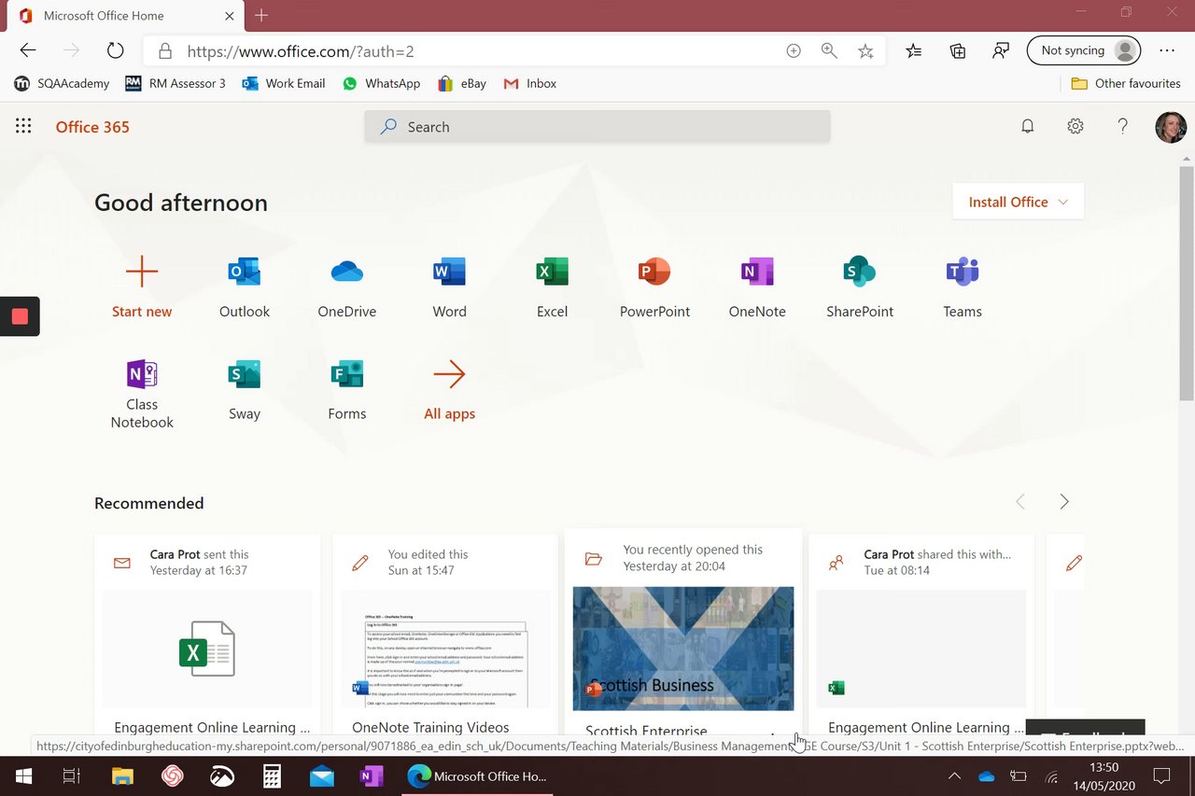Click the Office 365 home title
Screen dimensions: 1195x796
coord(92,127)
